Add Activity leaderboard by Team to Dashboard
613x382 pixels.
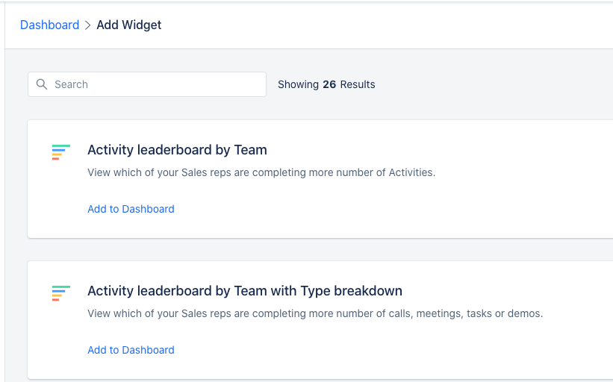(x=131, y=209)
